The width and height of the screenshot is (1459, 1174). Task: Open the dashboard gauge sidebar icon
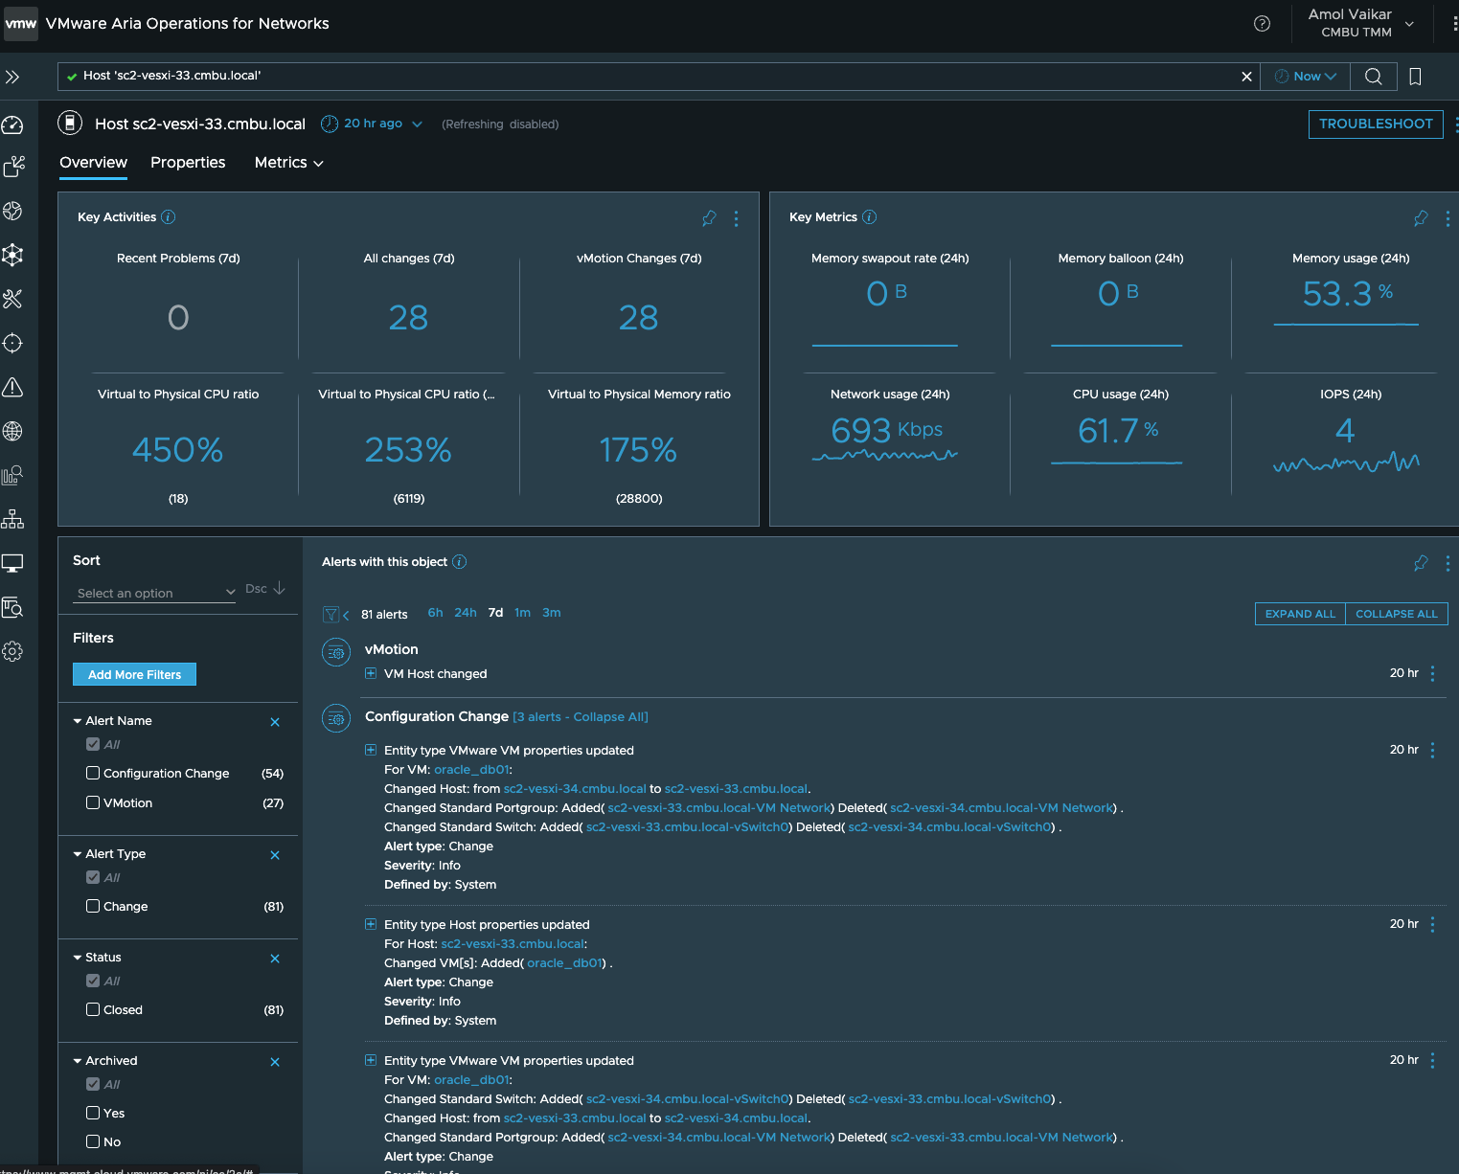coord(12,124)
